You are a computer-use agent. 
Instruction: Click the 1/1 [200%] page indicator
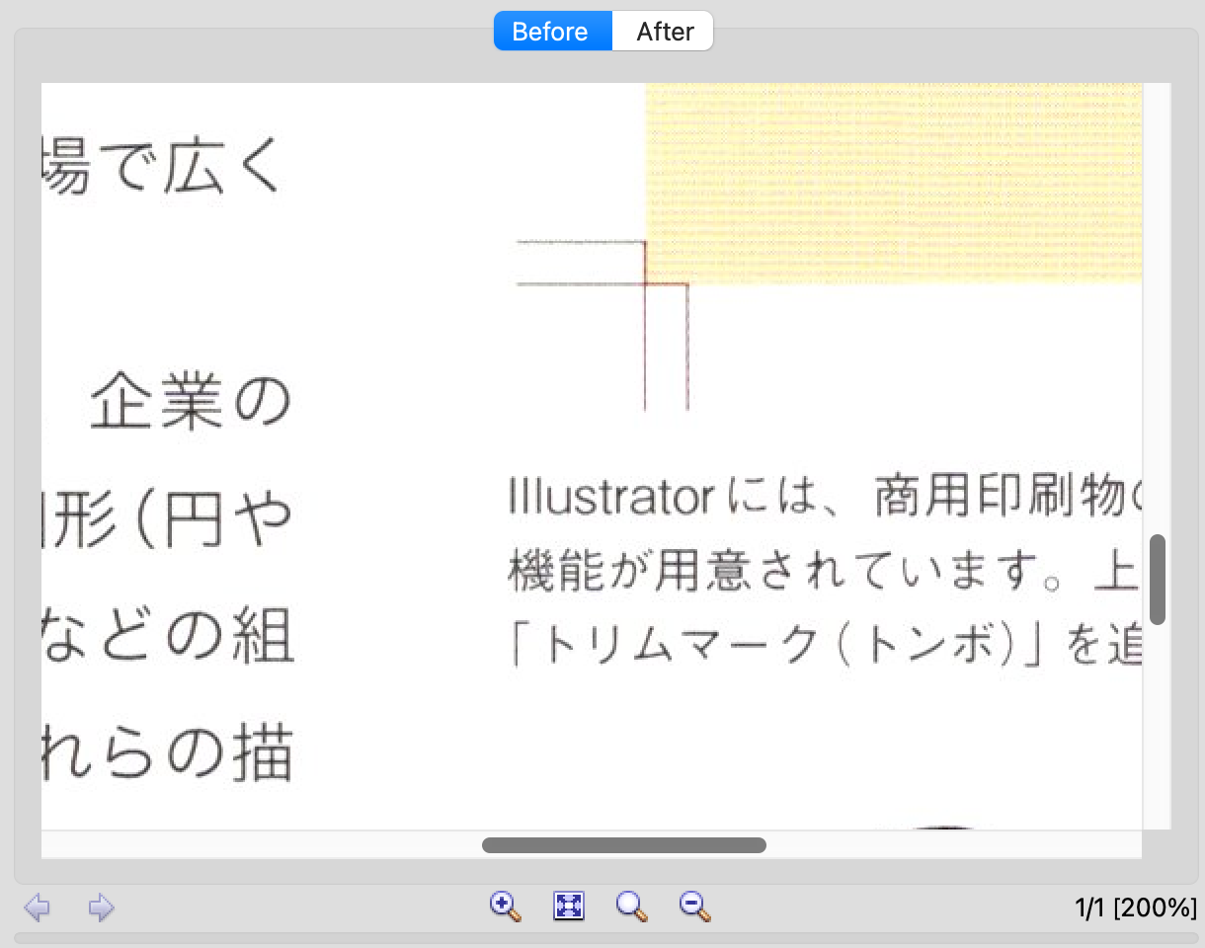(1135, 908)
